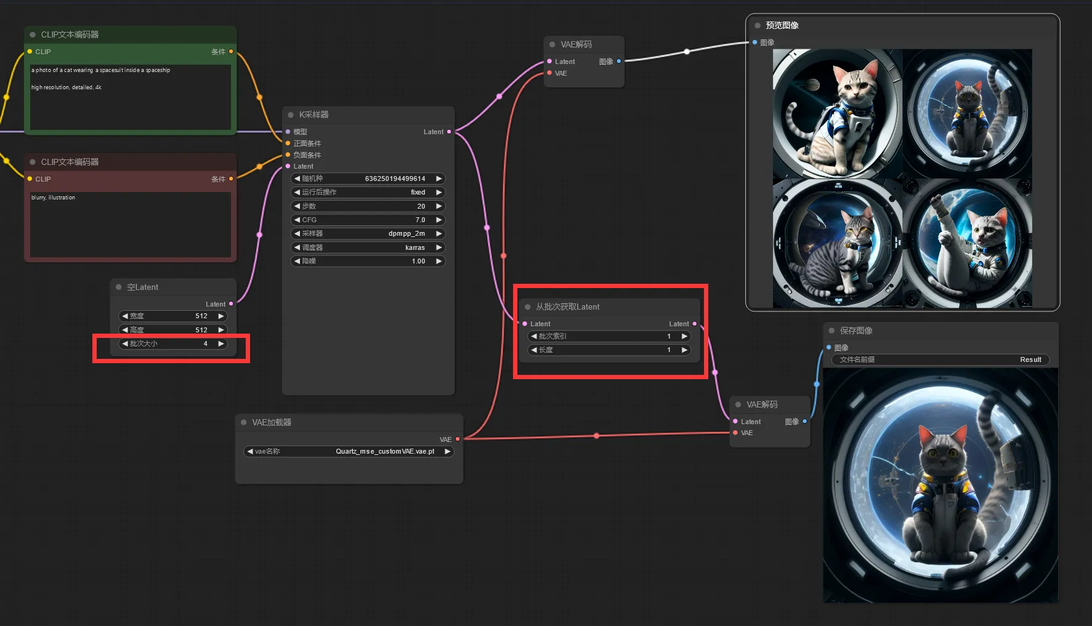Collapse the 预览图像 node via its dot
The image size is (1092, 626).
pos(758,25)
